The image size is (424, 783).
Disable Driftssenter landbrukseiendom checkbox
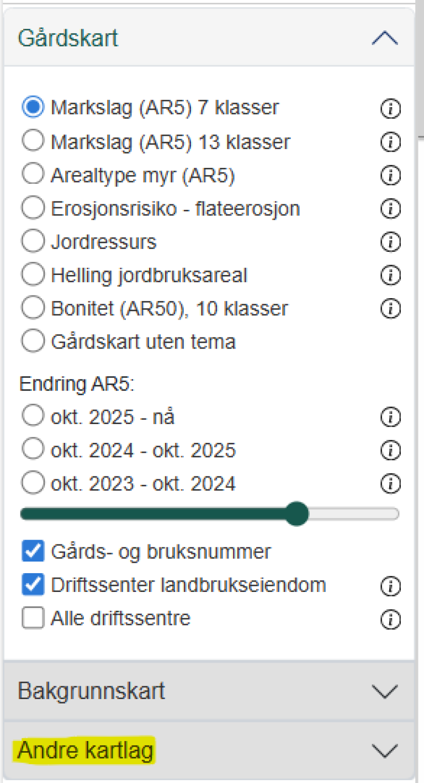click(x=33, y=585)
